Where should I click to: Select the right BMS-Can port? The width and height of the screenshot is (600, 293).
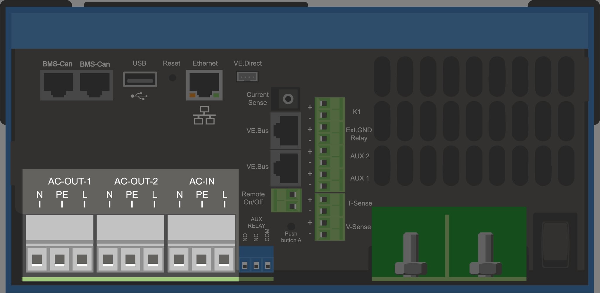[95, 85]
